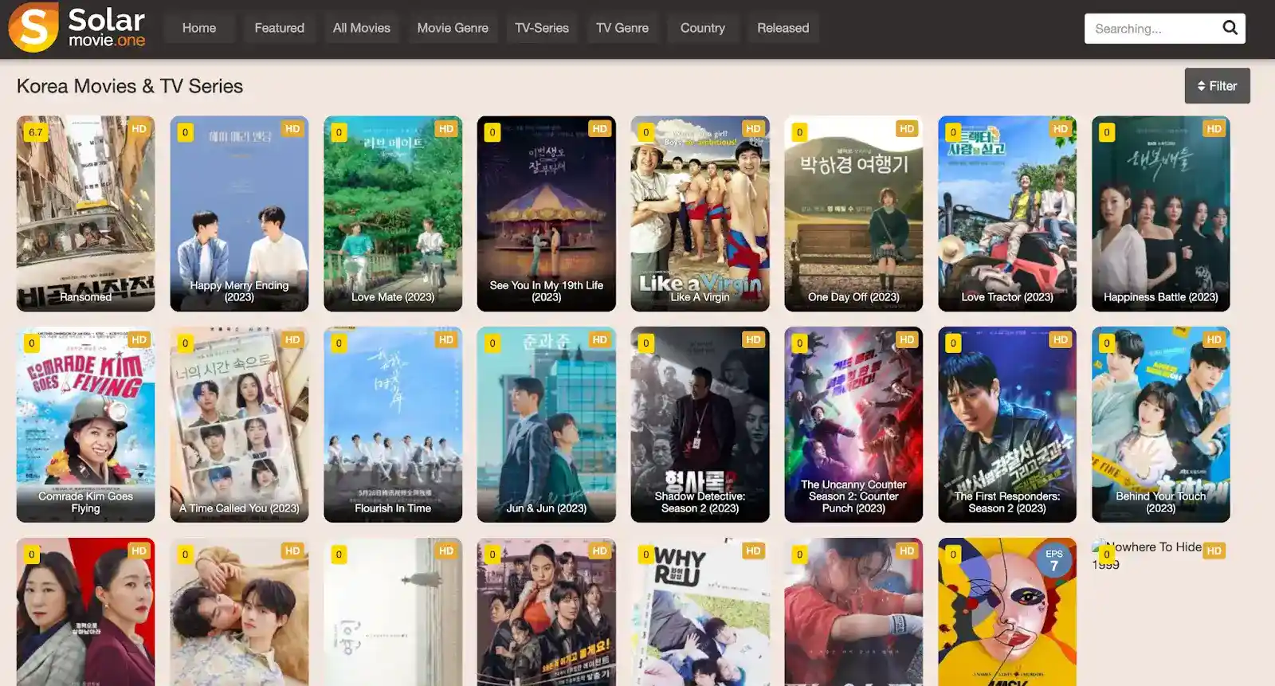
Task: Open Love Tractor (2023) poster
Action: click(1007, 214)
